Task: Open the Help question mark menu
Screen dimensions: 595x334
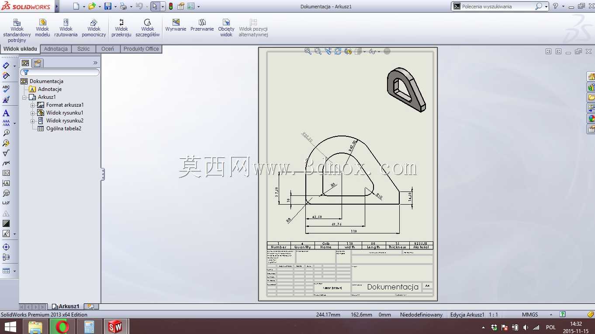Action: click(555, 6)
